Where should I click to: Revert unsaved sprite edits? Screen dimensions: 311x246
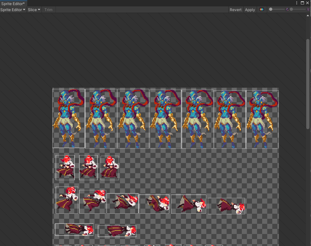coord(235,9)
